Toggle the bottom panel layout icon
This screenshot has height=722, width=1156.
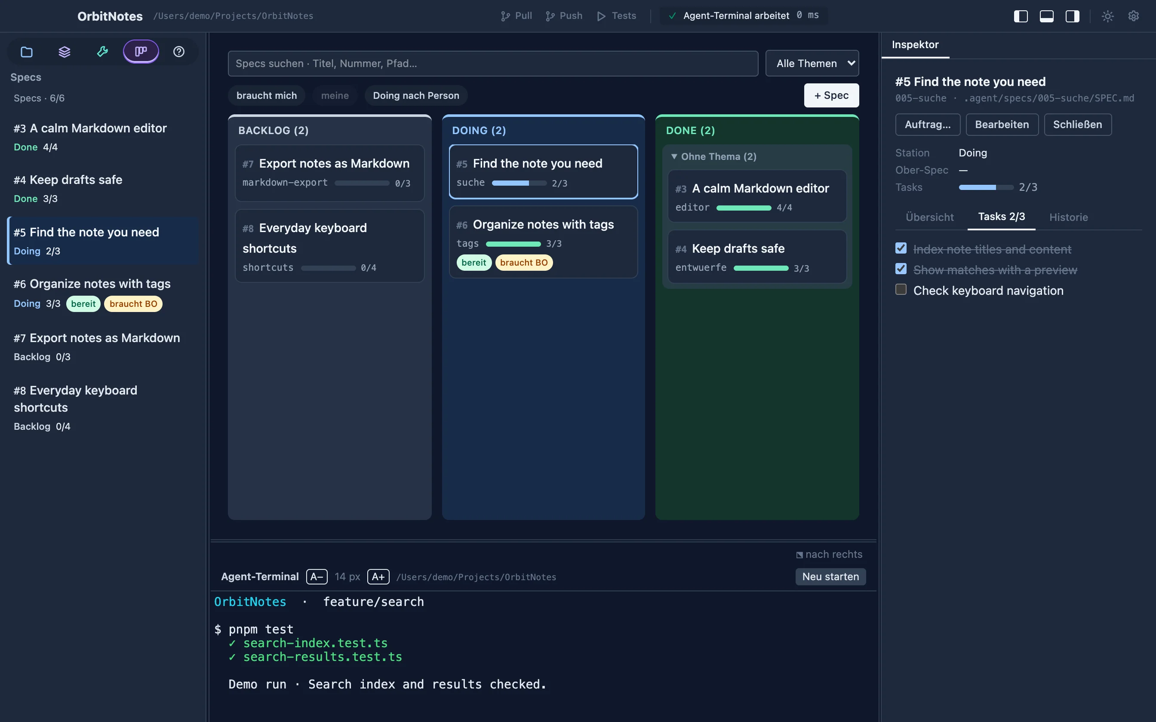click(1047, 16)
